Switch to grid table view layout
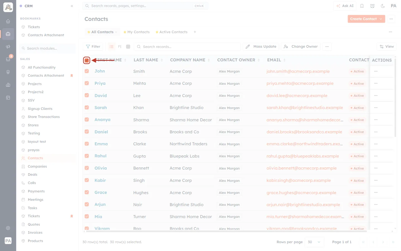This screenshot has width=401, height=251. [x=128, y=47]
